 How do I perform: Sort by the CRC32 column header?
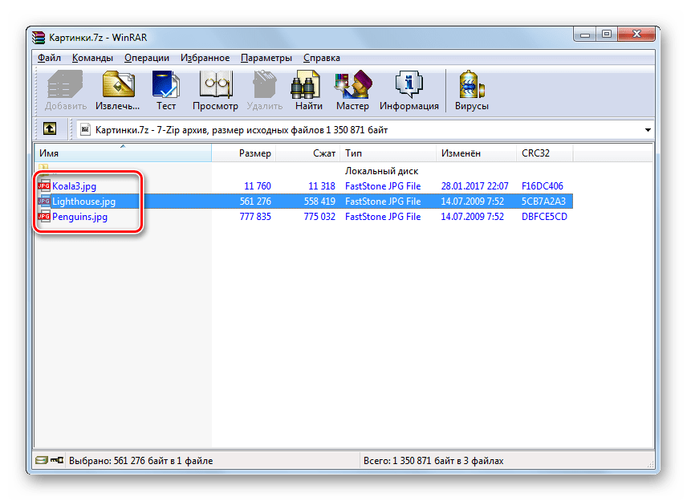click(545, 153)
